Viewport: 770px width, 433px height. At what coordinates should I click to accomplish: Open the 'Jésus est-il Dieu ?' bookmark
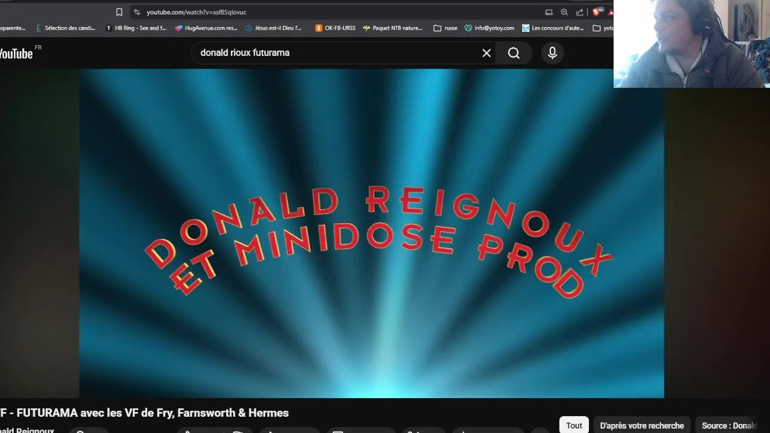(274, 28)
